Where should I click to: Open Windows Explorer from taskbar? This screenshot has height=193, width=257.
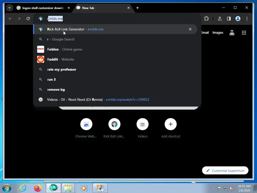tap(68, 188)
